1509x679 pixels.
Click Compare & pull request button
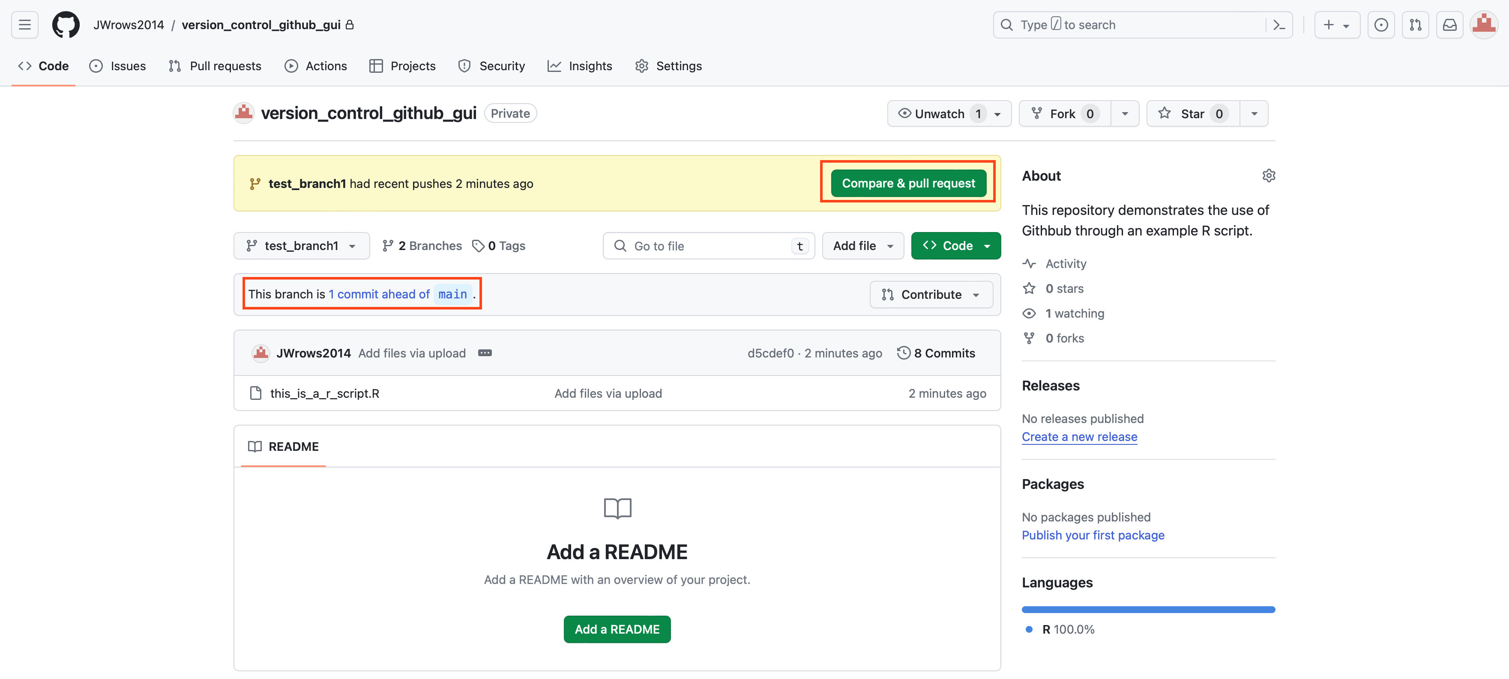pyautogui.click(x=908, y=183)
